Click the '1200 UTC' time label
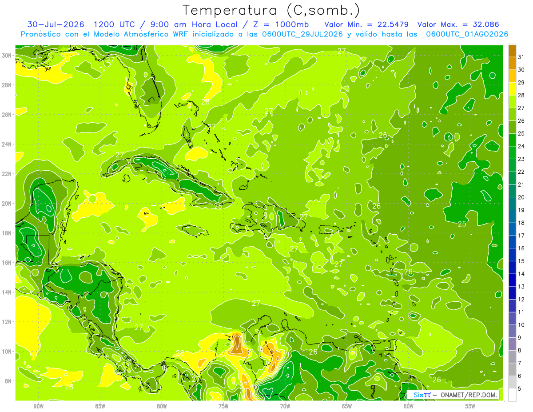This screenshot has height=412, width=533. point(114,24)
